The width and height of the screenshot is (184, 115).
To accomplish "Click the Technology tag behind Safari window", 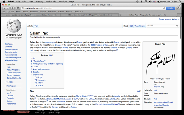I will pos(23,112).
